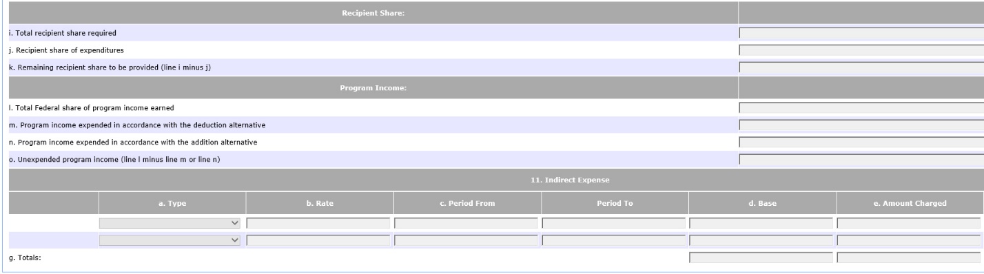The height and width of the screenshot is (274, 984).
Task: Click the 'Period To' column header
Action: (615, 203)
